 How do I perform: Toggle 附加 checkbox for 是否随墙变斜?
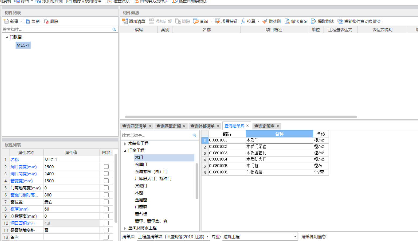(x=106, y=230)
